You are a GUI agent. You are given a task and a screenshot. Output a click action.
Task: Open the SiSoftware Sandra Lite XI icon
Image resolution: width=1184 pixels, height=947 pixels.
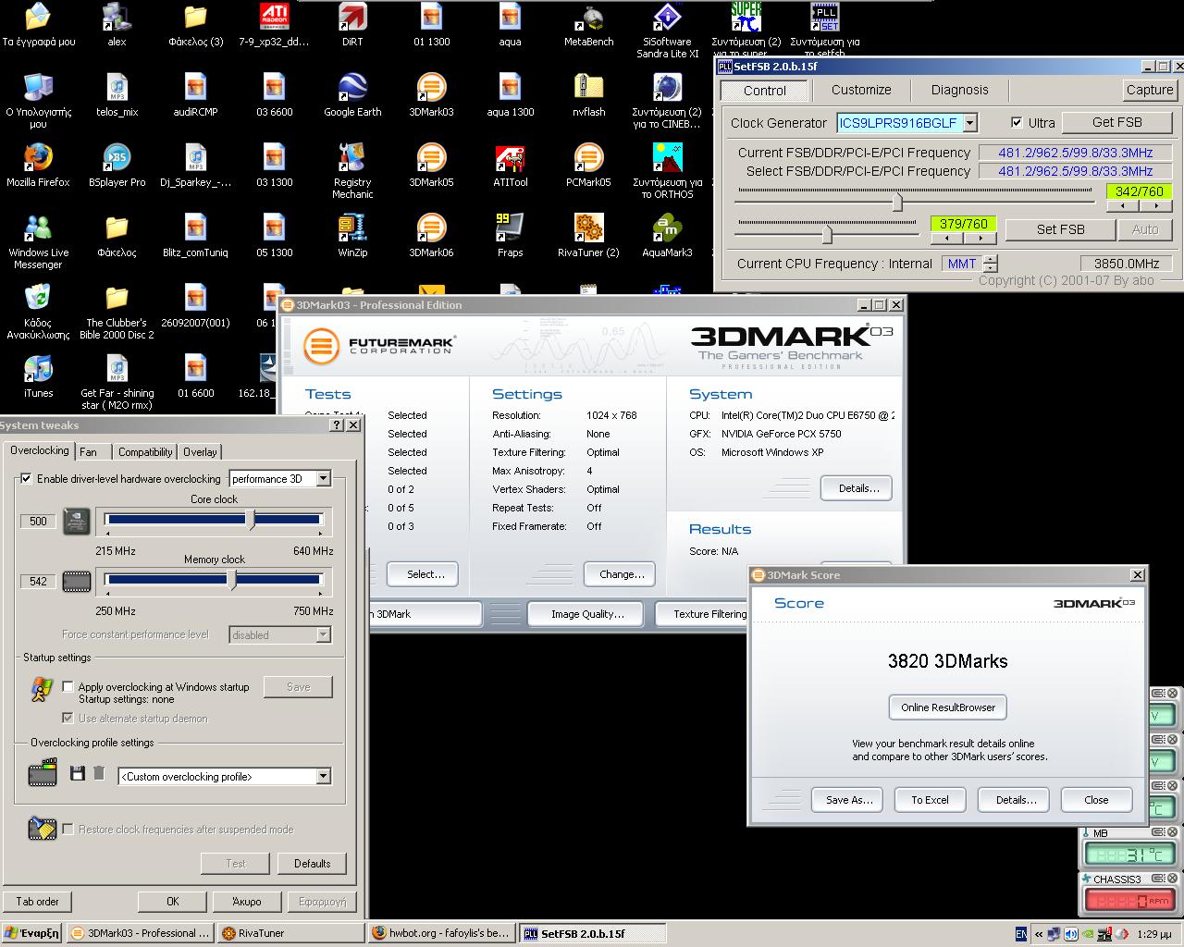pyautogui.click(x=667, y=30)
